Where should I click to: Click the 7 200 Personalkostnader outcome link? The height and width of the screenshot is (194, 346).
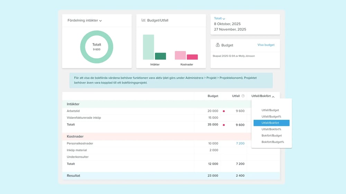click(x=240, y=143)
